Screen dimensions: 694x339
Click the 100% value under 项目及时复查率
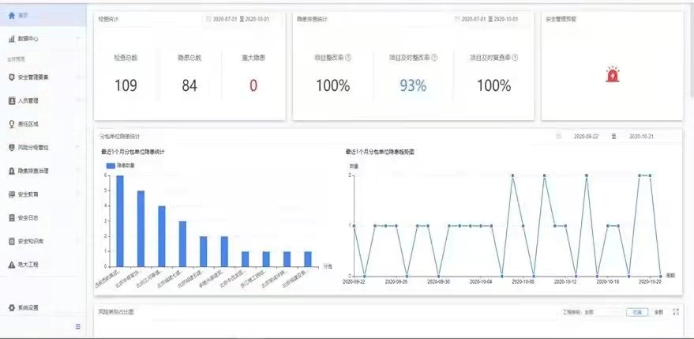(494, 85)
